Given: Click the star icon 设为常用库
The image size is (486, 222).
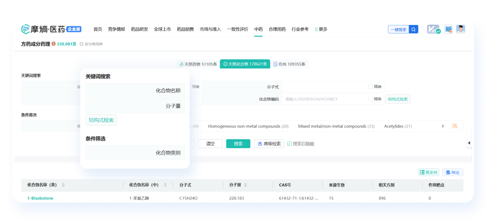Looking at the screenshot, I should [81, 44].
